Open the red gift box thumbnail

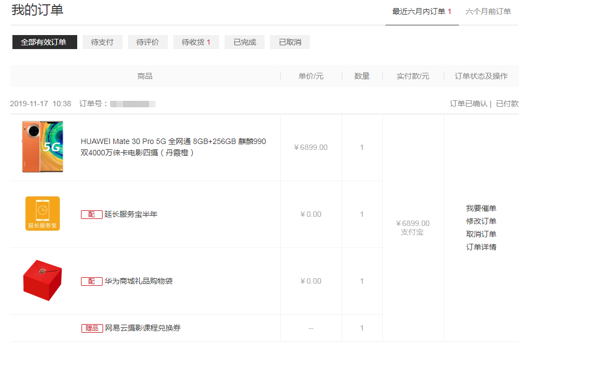[x=43, y=280]
